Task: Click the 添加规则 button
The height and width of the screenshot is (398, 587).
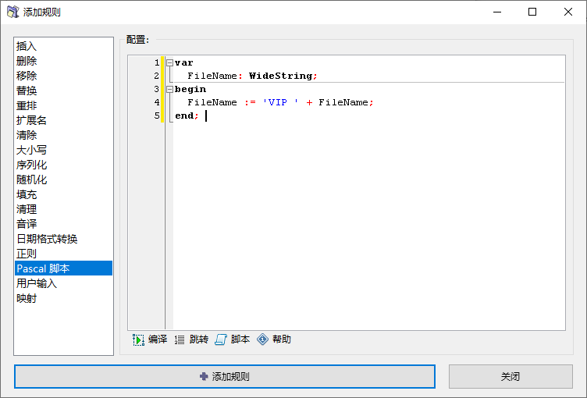Action: 225,377
